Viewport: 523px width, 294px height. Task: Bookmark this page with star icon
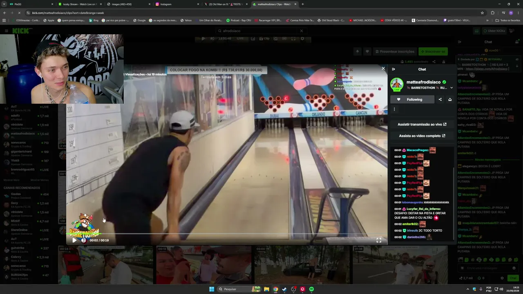click(x=482, y=13)
